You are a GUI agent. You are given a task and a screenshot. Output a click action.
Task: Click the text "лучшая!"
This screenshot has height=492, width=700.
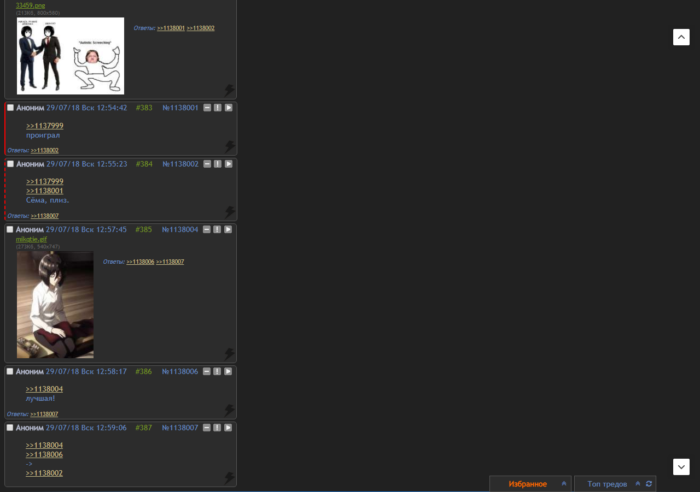(x=40, y=399)
